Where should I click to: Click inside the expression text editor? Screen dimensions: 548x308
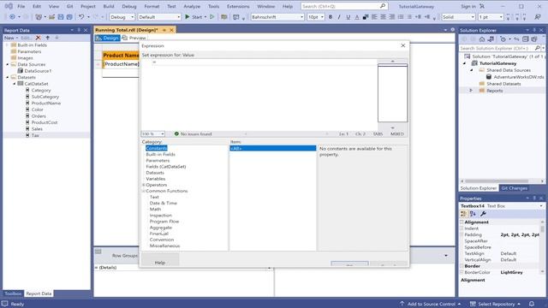259,94
